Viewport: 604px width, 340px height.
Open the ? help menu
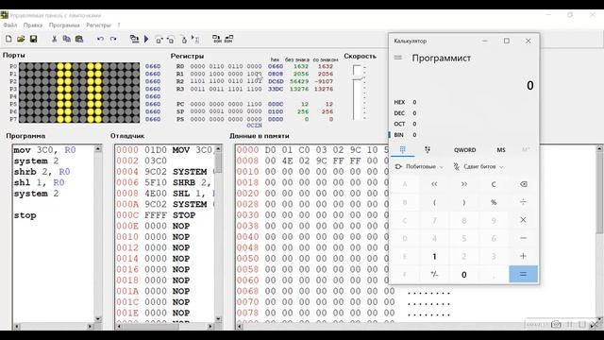pyautogui.click(x=119, y=25)
